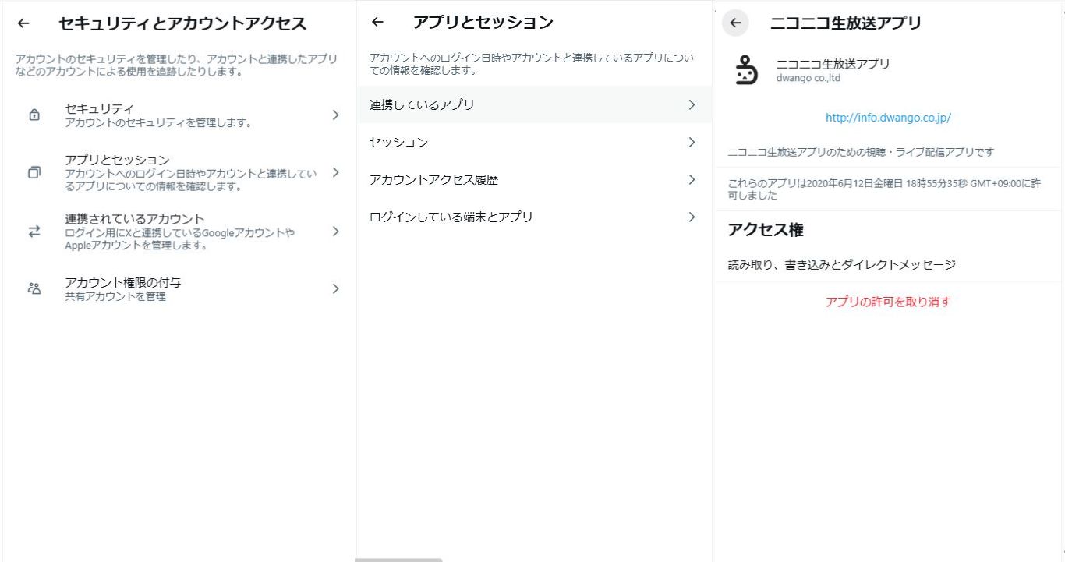1065x562 pixels.
Task: Click the dwango co.,ltd developer name
Action: pyautogui.click(x=808, y=78)
